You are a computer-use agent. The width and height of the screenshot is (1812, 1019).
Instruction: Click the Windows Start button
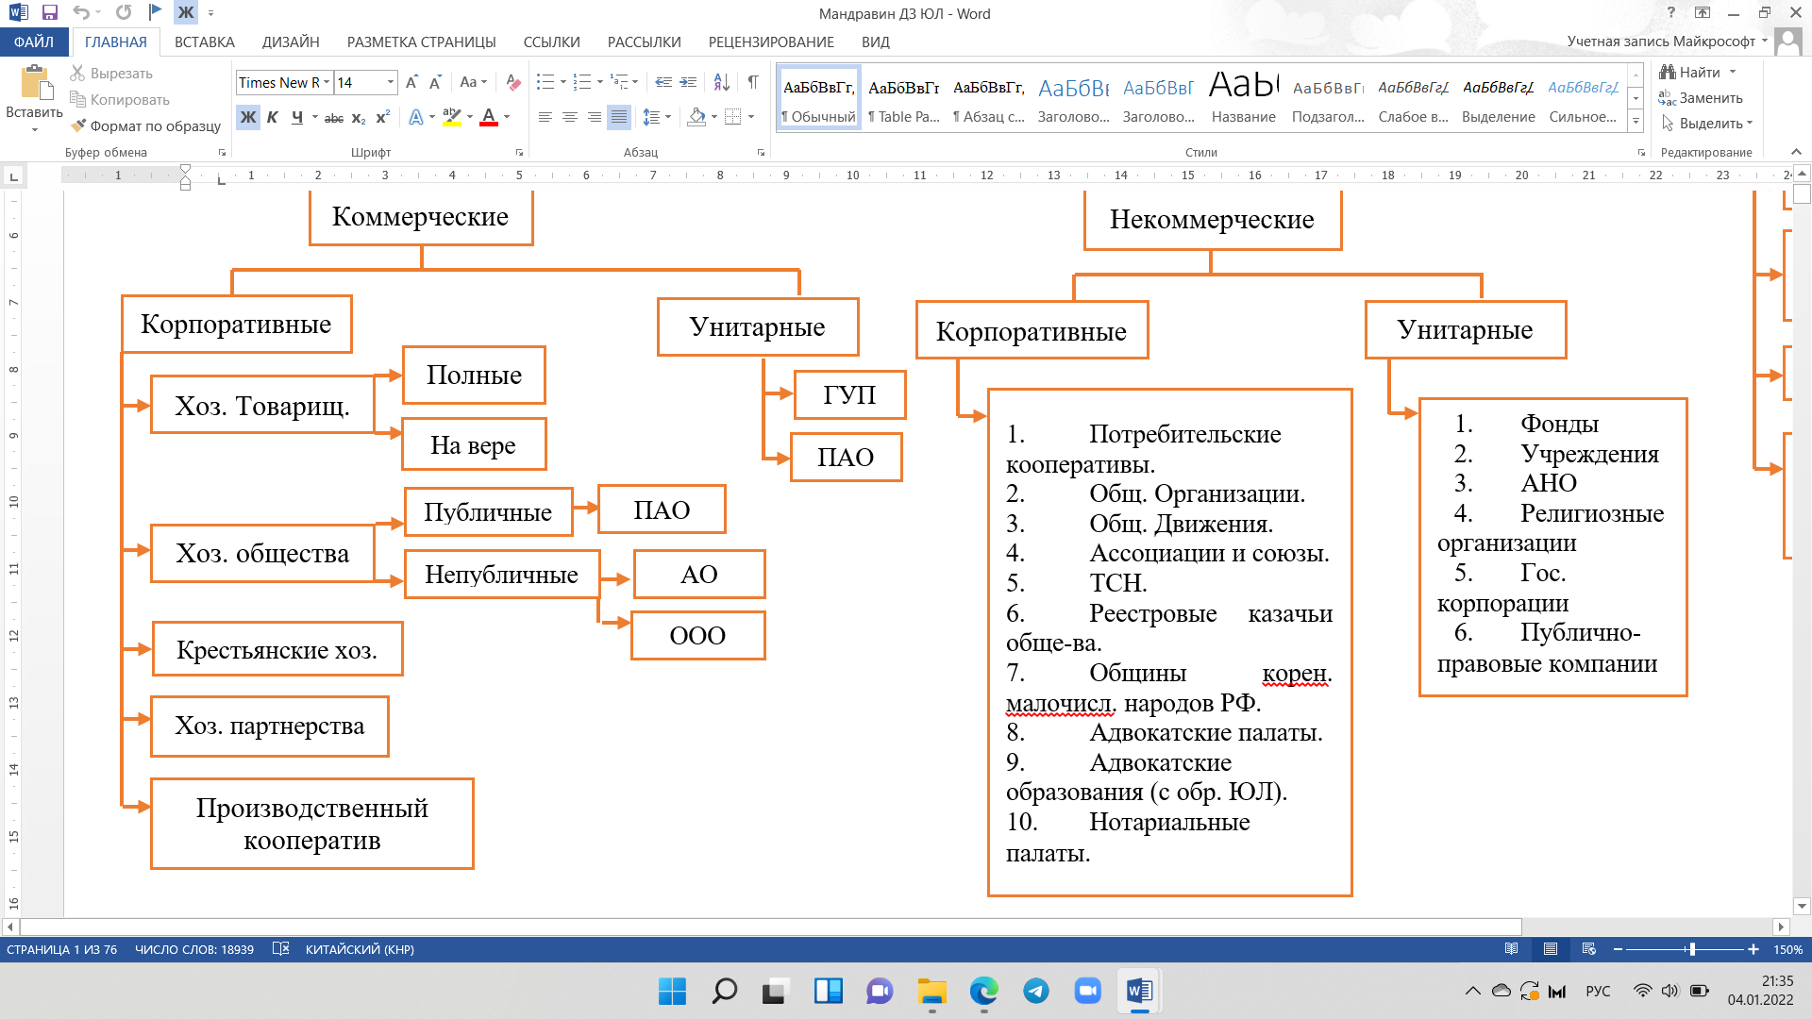tap(672, 991)
